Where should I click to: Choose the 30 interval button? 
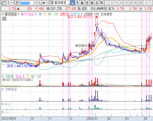click(x=131, y=3)
